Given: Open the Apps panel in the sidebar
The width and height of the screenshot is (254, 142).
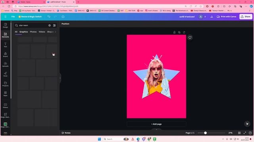Looking at the screenshot, I should (5, 94).
